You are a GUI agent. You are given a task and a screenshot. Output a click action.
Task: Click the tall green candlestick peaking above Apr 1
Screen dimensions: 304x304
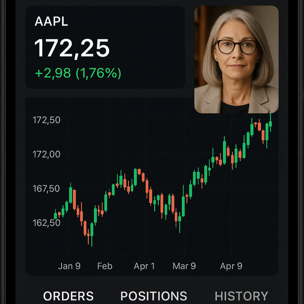(x=135, y=177)
